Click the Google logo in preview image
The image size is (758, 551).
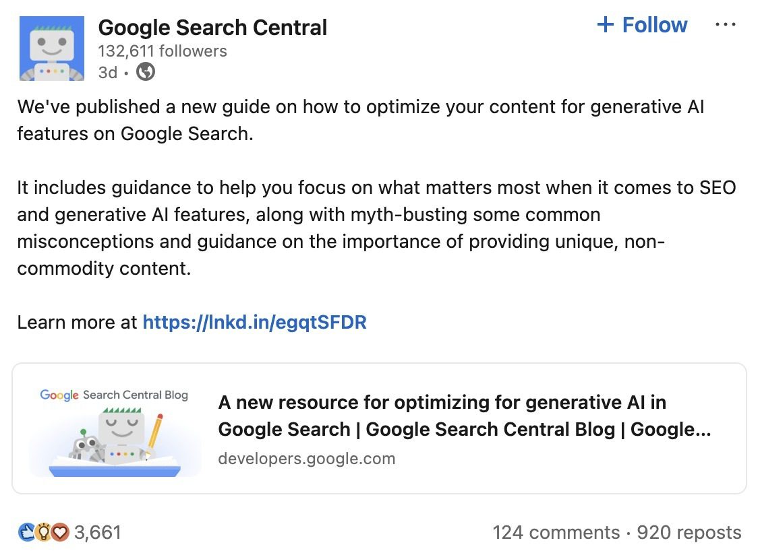click(59, 395)
